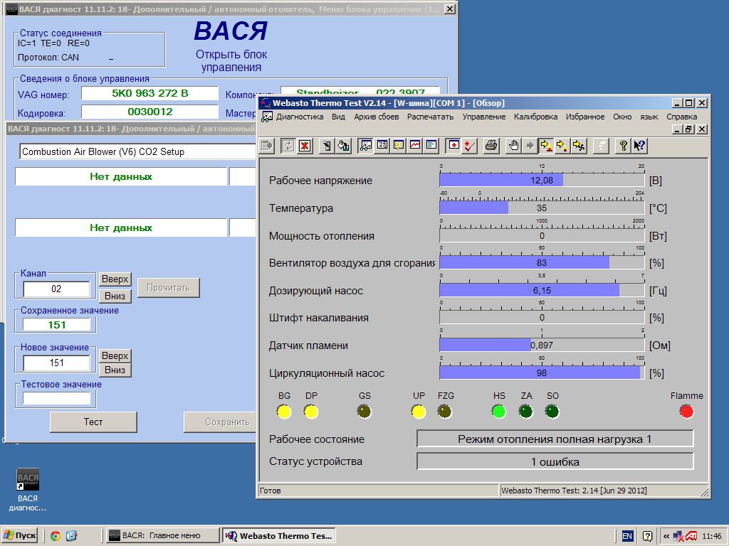Click the device status text 1 ошибка

(555, 462)
